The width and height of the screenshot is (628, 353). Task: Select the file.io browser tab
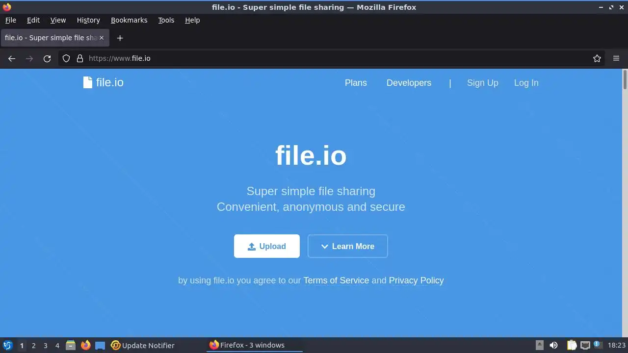pos(54,38)
